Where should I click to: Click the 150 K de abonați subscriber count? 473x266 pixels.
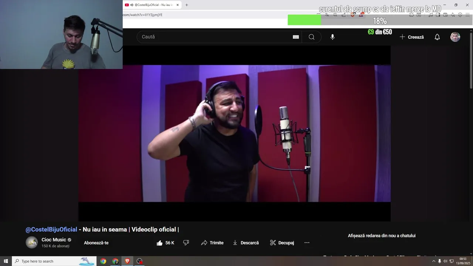click(55, 246)
